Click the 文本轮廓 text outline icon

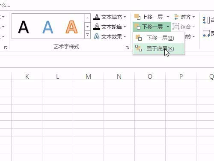[97, 27]
